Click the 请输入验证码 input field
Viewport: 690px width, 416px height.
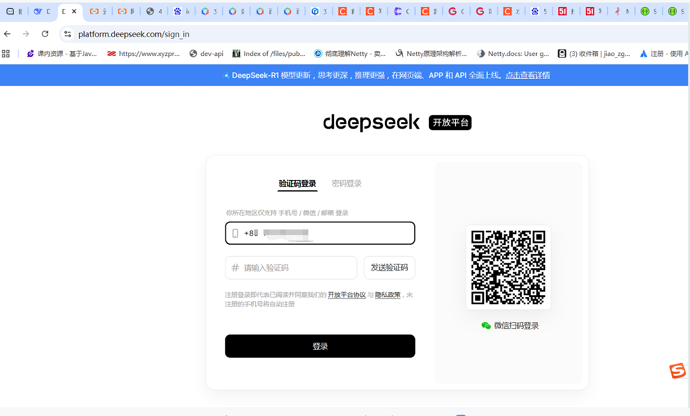click(x=291, y=268)
